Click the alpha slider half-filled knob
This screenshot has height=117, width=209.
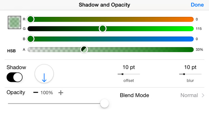pos(84,49)
